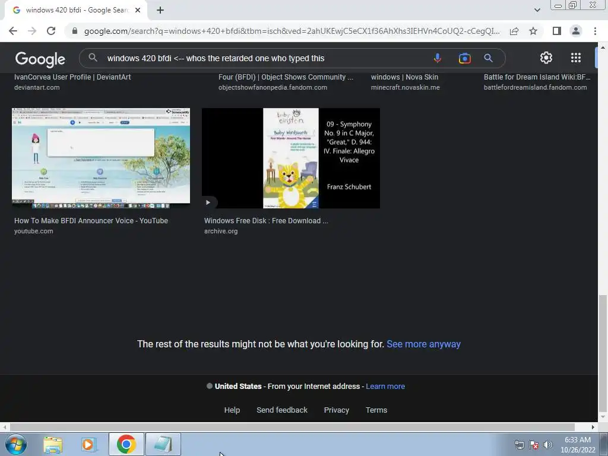The height and width of the screenshot is (456, 608).
Task: Open the Google apps grid
Action: coord(576,58)
